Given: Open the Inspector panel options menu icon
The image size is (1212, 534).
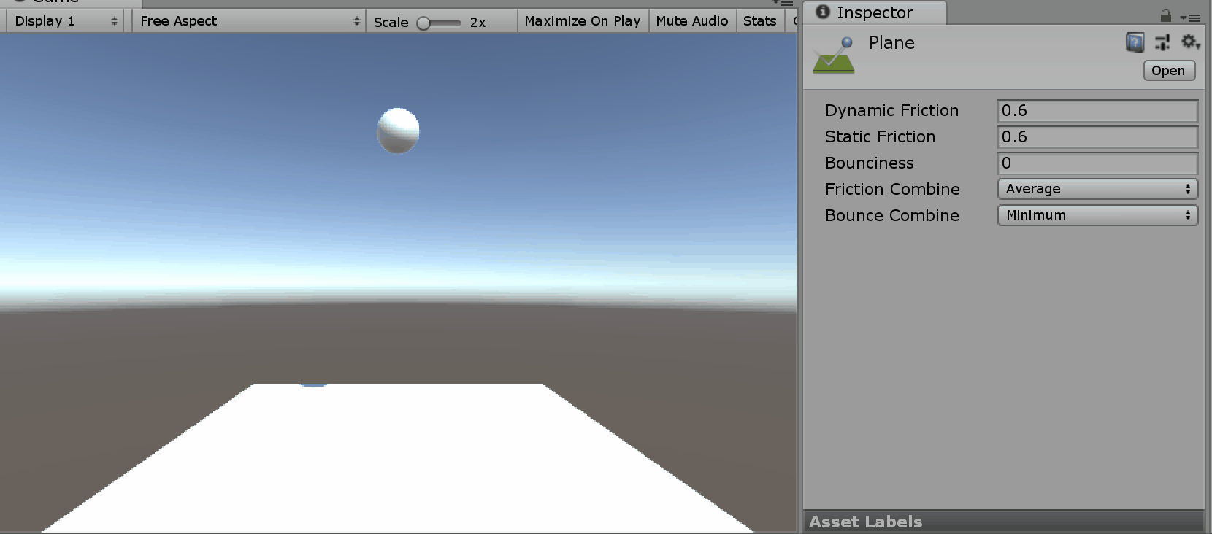Looking at the screenshot, I should point(1190,17).
